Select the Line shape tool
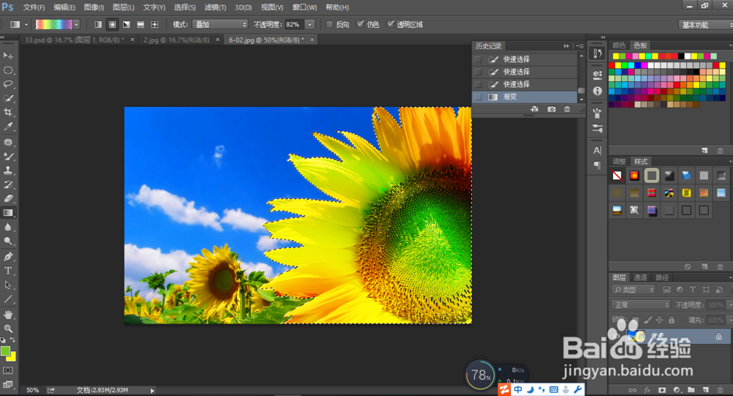Screen dimensions: 733x396 pyautogui.click(x=8, y=299)
